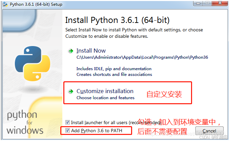Minimize the Python Setup window
The height and width of the screenshot is (142, 230).
click(x=198, y=3)
